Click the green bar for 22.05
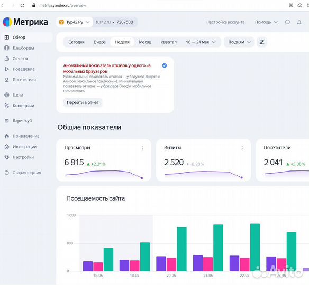309x285 pixels. (x=255, y=248)
